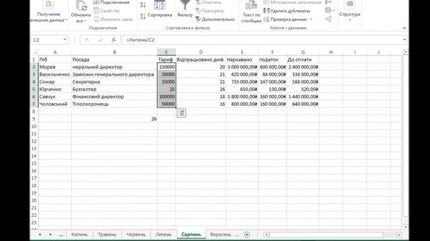Image resolution: width=430 pixels, height=241 pixels.
Task: Click the Select All corner triangle
Action: pos(35,52)
